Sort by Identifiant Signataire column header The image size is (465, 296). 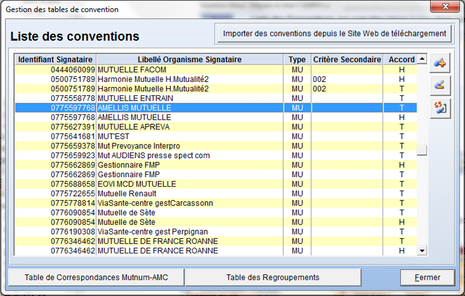coord(55,59)
